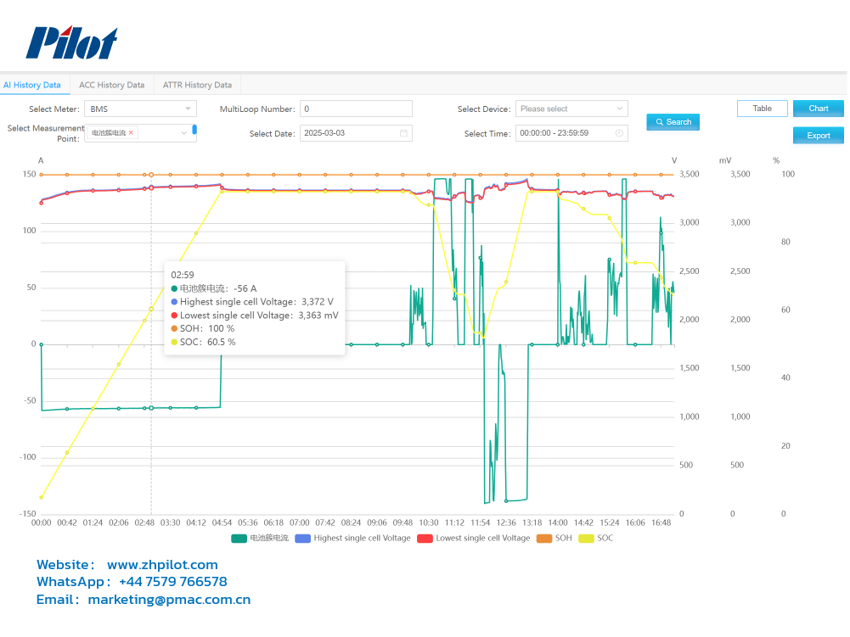The width and height of the screenshot is (850, 637).
Task: Click the WhatsApp number +44 7579 766578
Action: (x=173, y=582)
